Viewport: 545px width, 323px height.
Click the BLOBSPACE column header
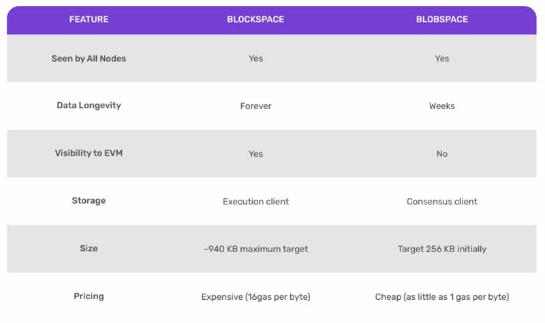pos(441,20)
